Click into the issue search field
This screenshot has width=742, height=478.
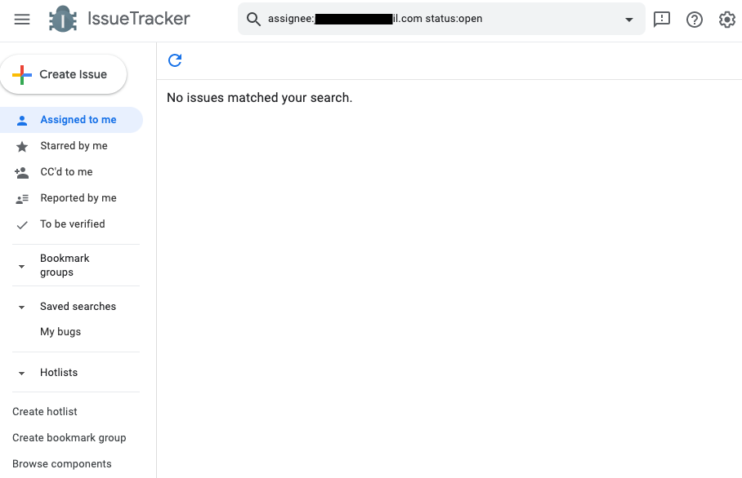(x=441, y=20)
